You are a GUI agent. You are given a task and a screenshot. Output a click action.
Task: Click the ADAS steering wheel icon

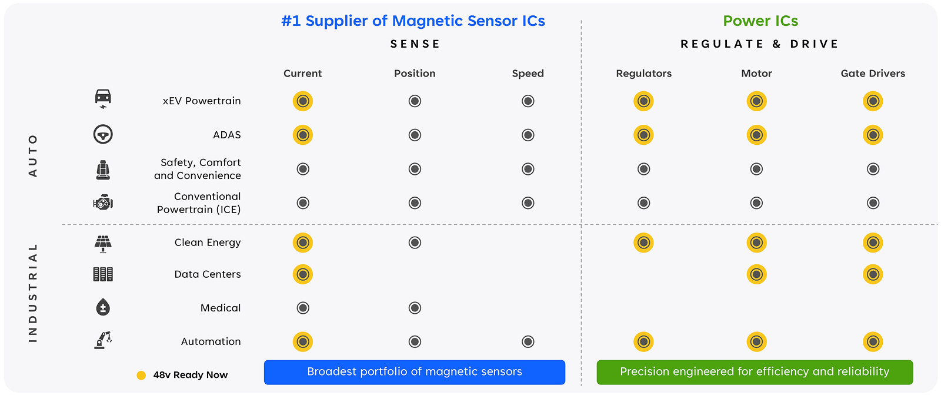(103, 135)
